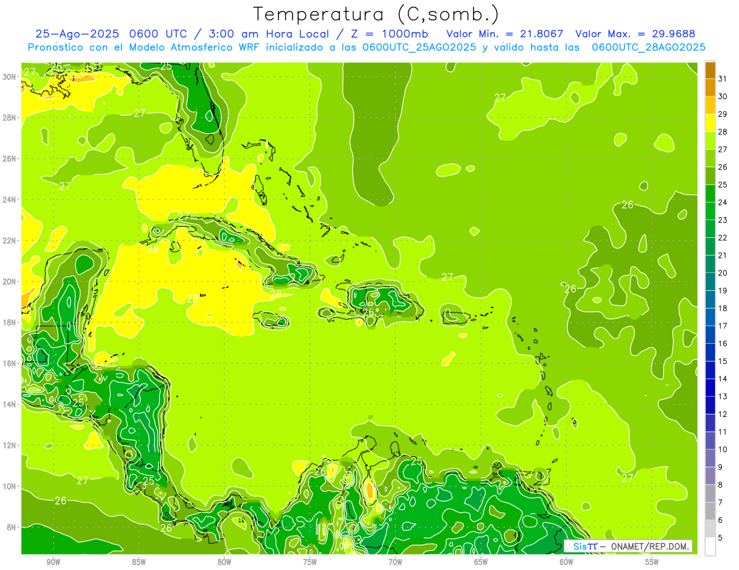739x570 pixels.
Task: Click the "22" label on the color scale
Action: [x=723, y=237]
